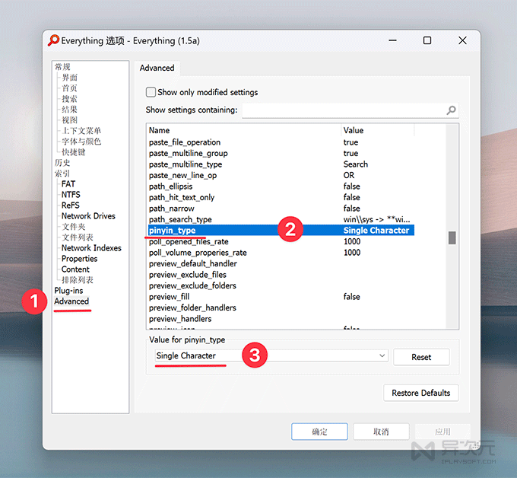Viewport: 517px width, 478px height.
Task: Select Advanced in the left sidebar tree
Action: click(71, 301)
